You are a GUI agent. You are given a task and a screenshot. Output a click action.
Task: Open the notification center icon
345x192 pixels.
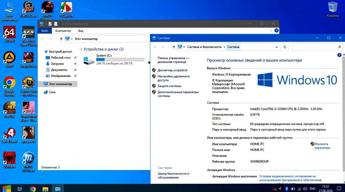339,189
